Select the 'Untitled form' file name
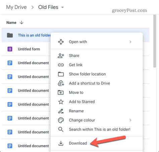Screen dimensions: 159x152 (x=29, y=49)
